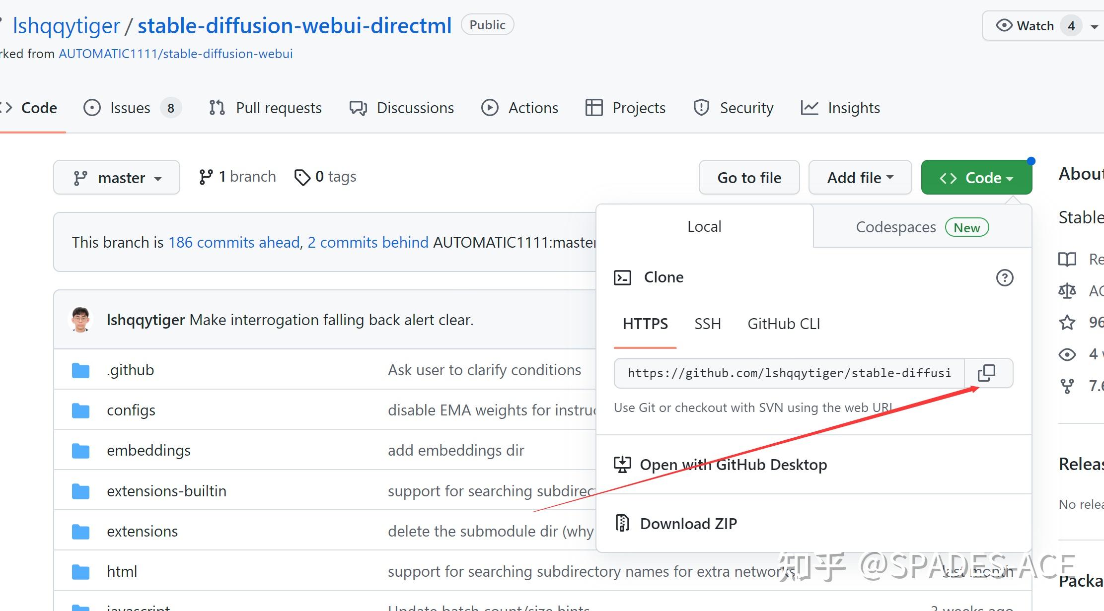
Task: Click the star count icon in sidebar
Action: [x=1067, y=323]
